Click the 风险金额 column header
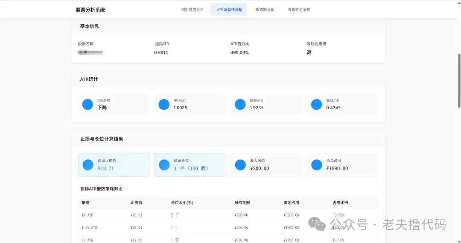461x243 pixels. tap(242, 202)
